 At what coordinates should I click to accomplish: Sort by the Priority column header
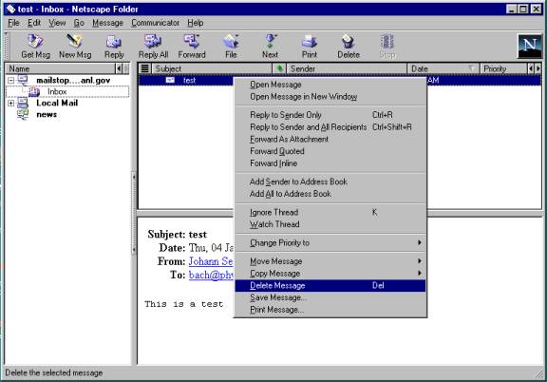point(503,68)
